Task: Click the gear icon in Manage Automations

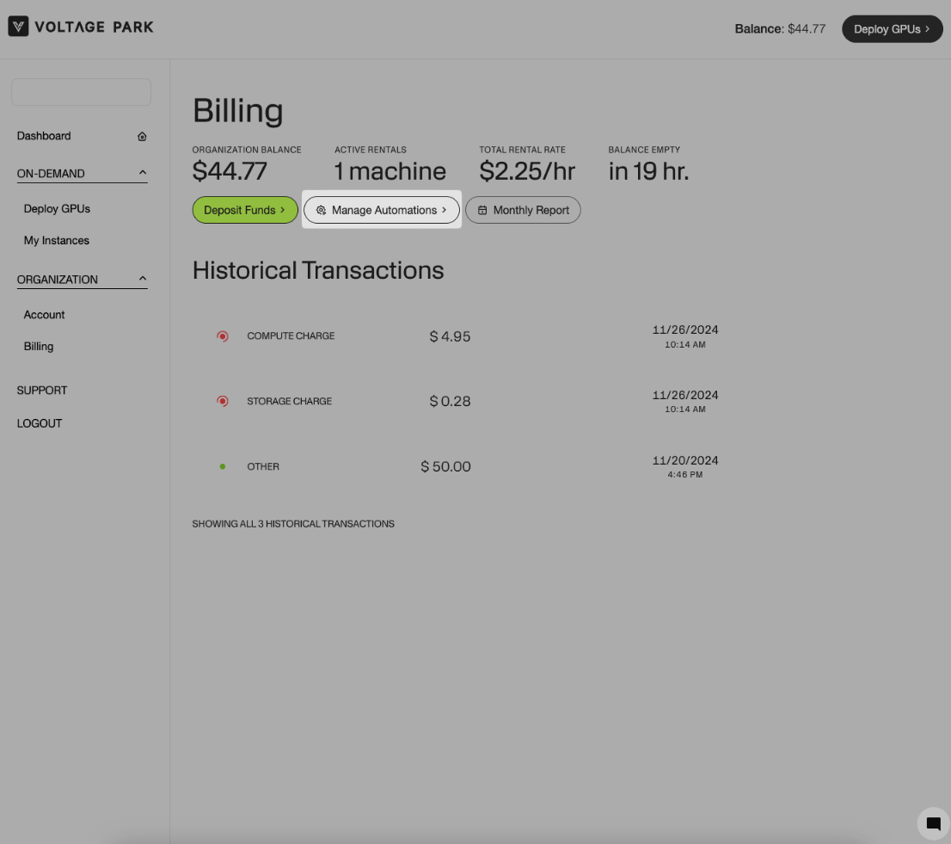Action: 321,210
